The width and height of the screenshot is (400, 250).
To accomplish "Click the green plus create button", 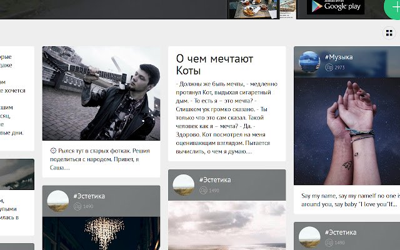I will pyautogui.click(x=392, y=7).
